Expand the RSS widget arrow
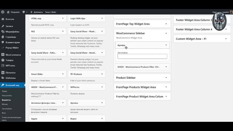Image resolution: width=233 pixels, height=131 pixels. point(63,31)
